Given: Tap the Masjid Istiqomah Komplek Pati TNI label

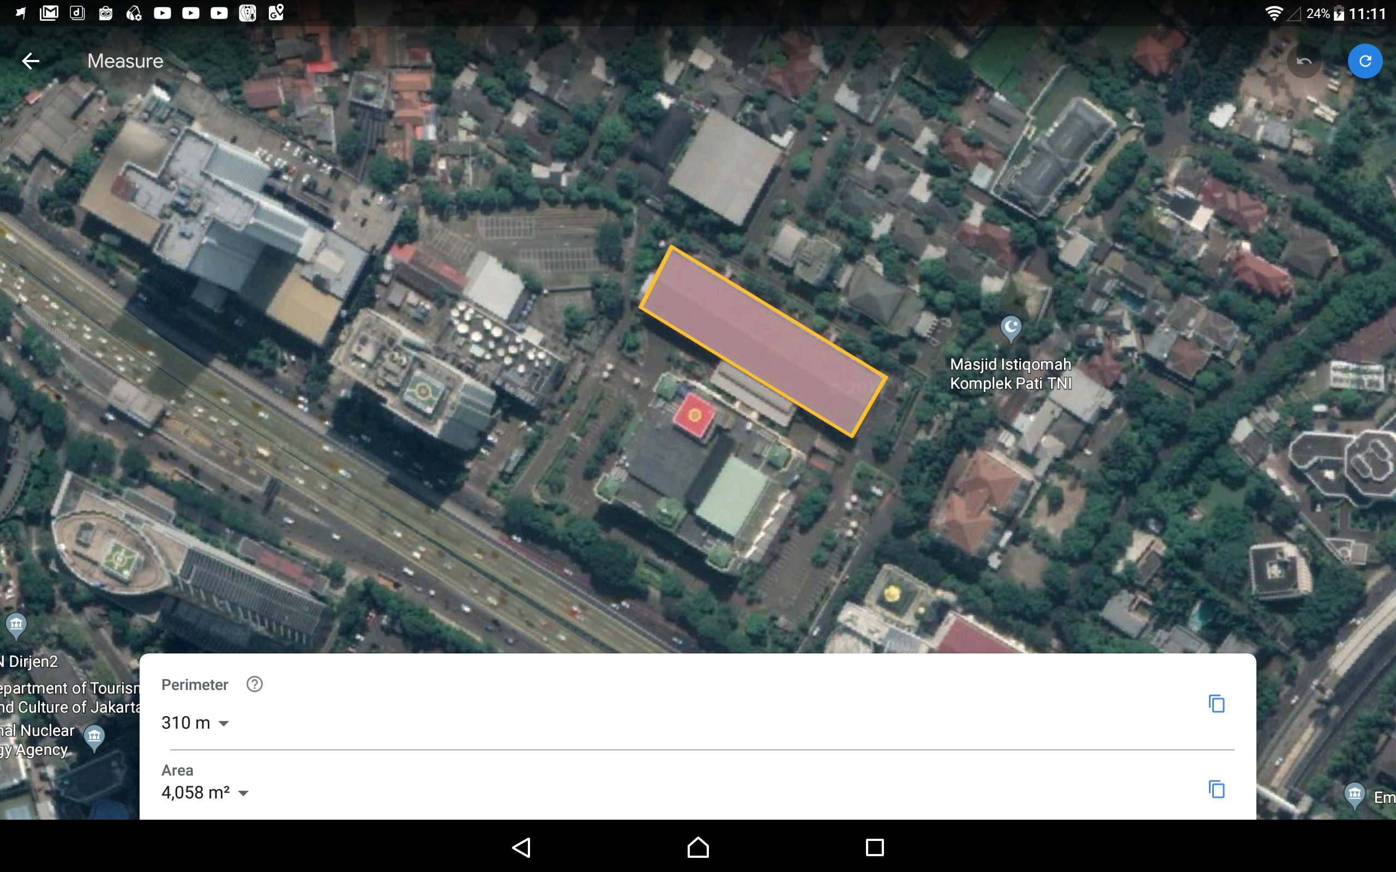Looking at the screenshot, I should 1010,374.
